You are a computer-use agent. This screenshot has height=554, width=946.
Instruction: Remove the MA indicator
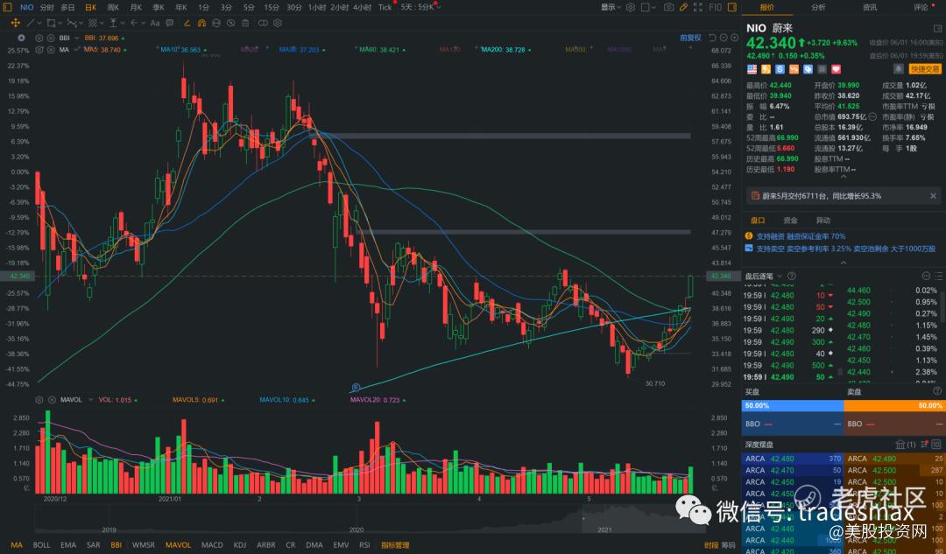pos(52,49)
